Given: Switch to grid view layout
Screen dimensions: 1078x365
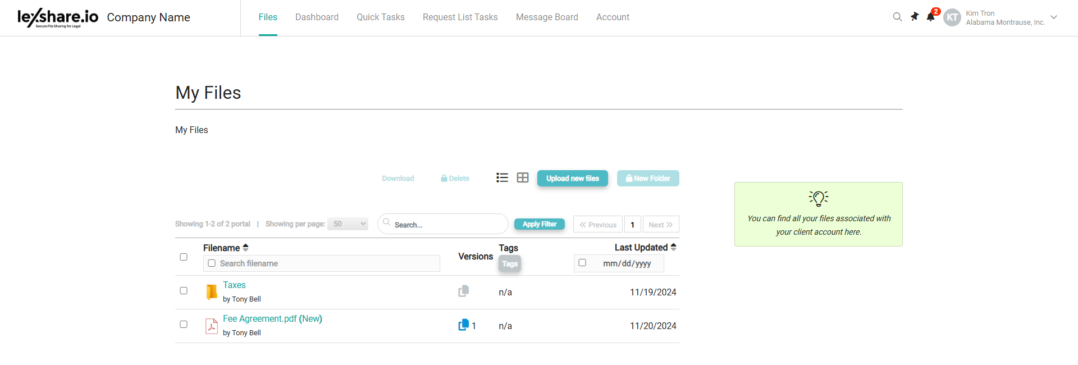Looking at the screenshot, I should (x=523, y=178).
